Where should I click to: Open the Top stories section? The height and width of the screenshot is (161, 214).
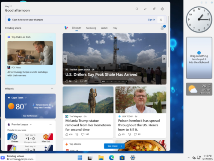point(75,144)
